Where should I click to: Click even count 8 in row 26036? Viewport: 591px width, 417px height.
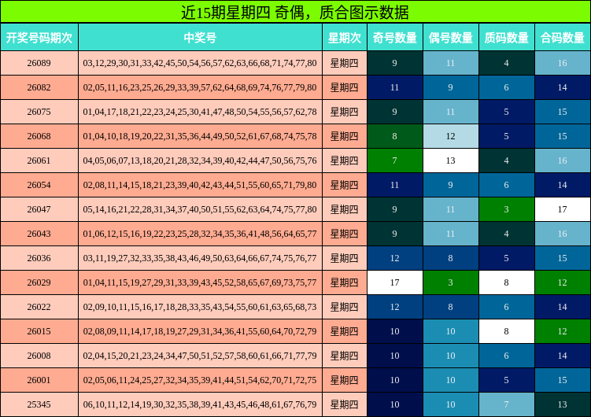point(450,258)
